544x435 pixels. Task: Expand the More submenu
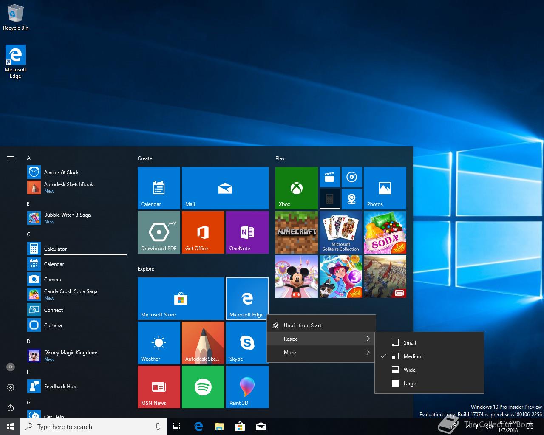pyautogui.click(x=321, y=352)
